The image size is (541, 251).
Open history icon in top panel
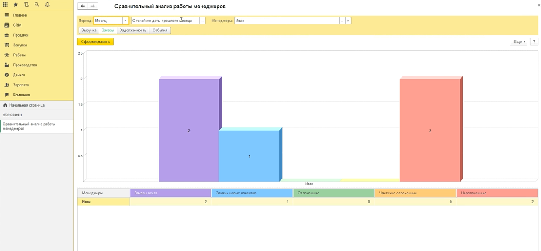tap(26, 4)
